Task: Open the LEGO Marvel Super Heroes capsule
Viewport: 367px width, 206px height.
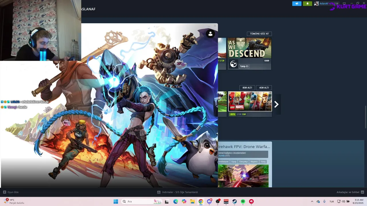Action: (x=250, y=101)
